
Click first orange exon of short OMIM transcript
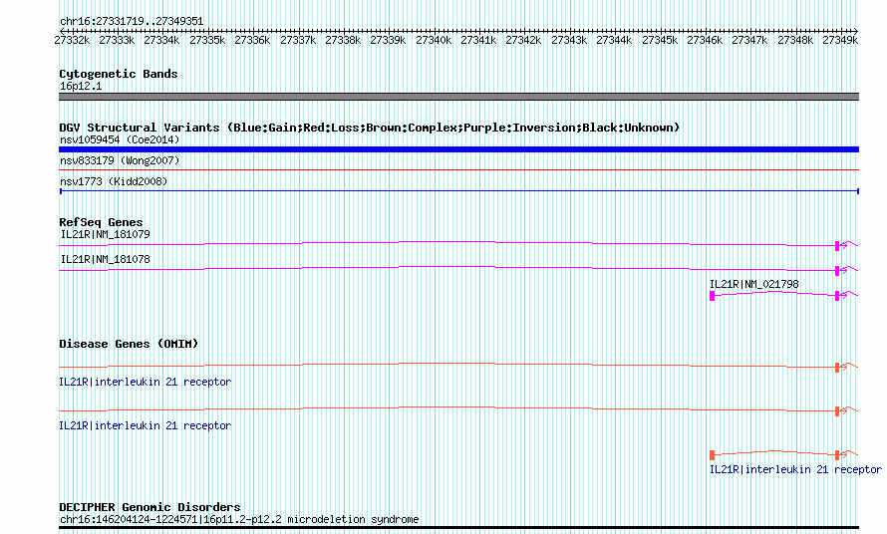point(713,455)
